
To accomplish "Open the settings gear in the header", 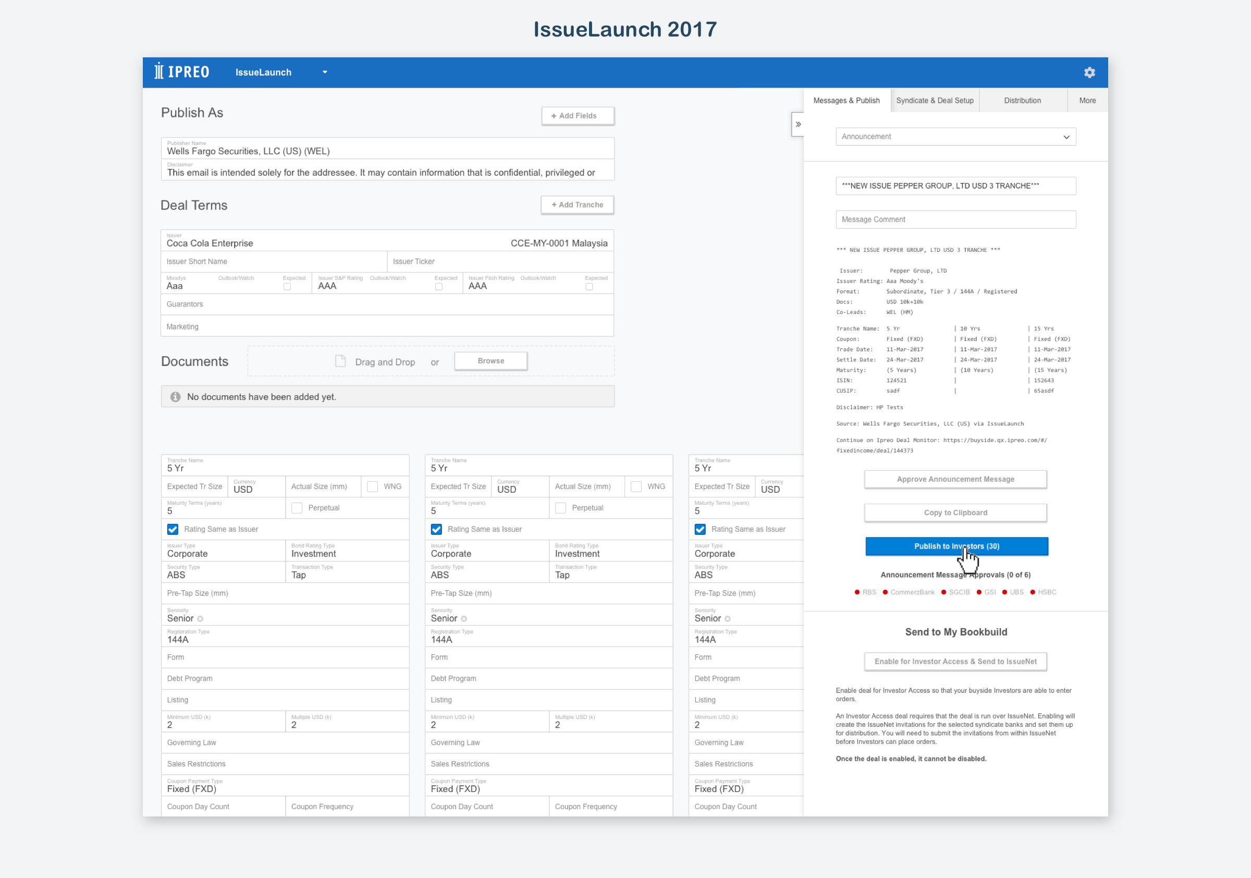I will [1089, 72].
